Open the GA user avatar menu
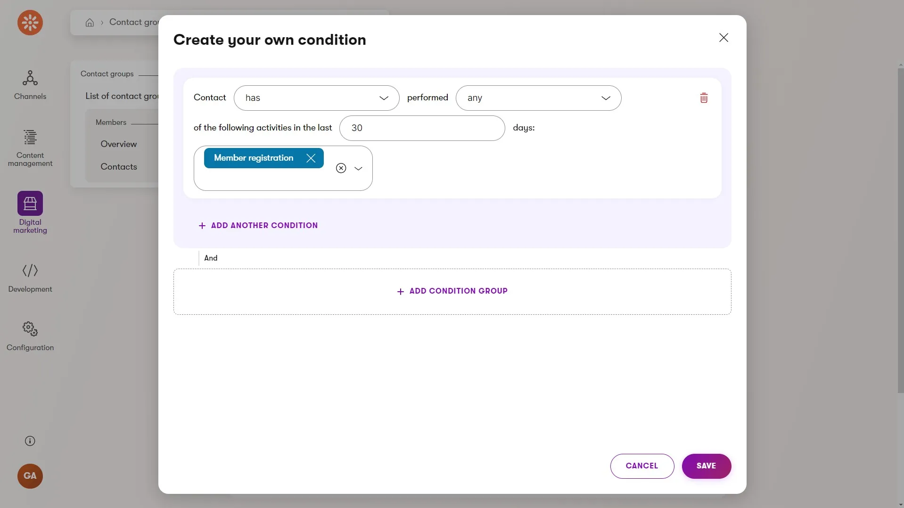 click(x=30, y=476)
